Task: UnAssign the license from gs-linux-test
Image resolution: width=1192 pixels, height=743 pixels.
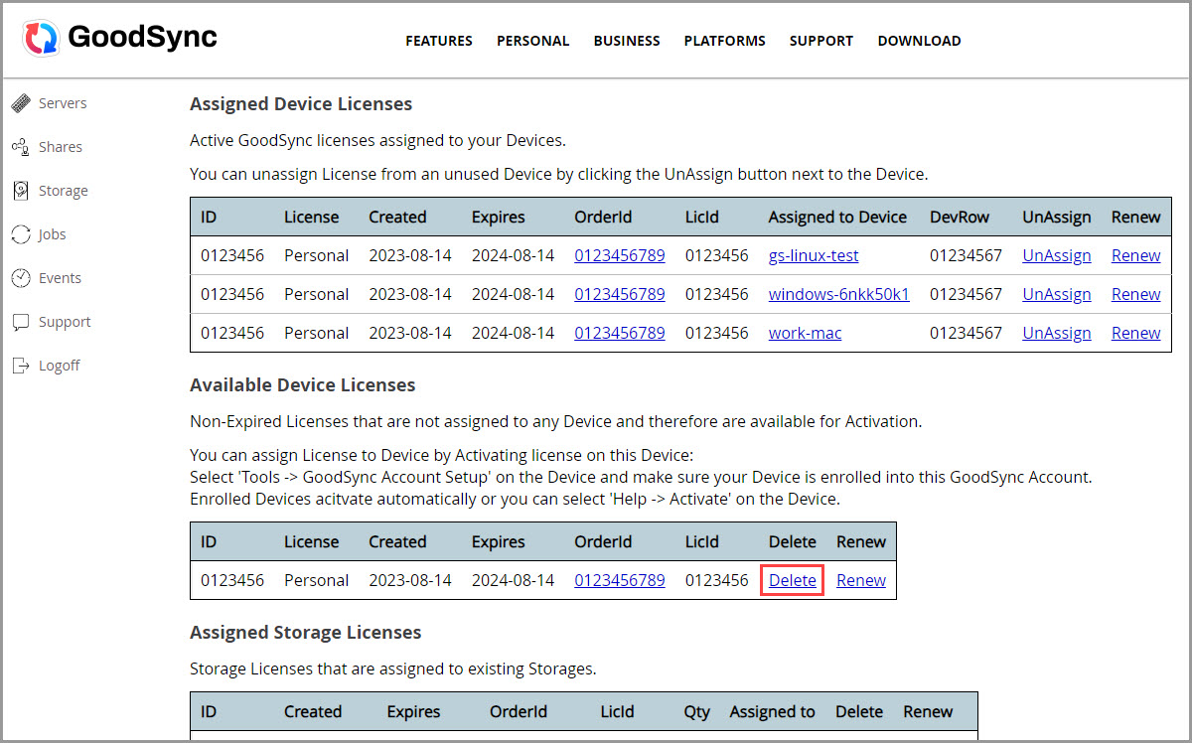Action: pyautogui.click(x=1056, y=255)
